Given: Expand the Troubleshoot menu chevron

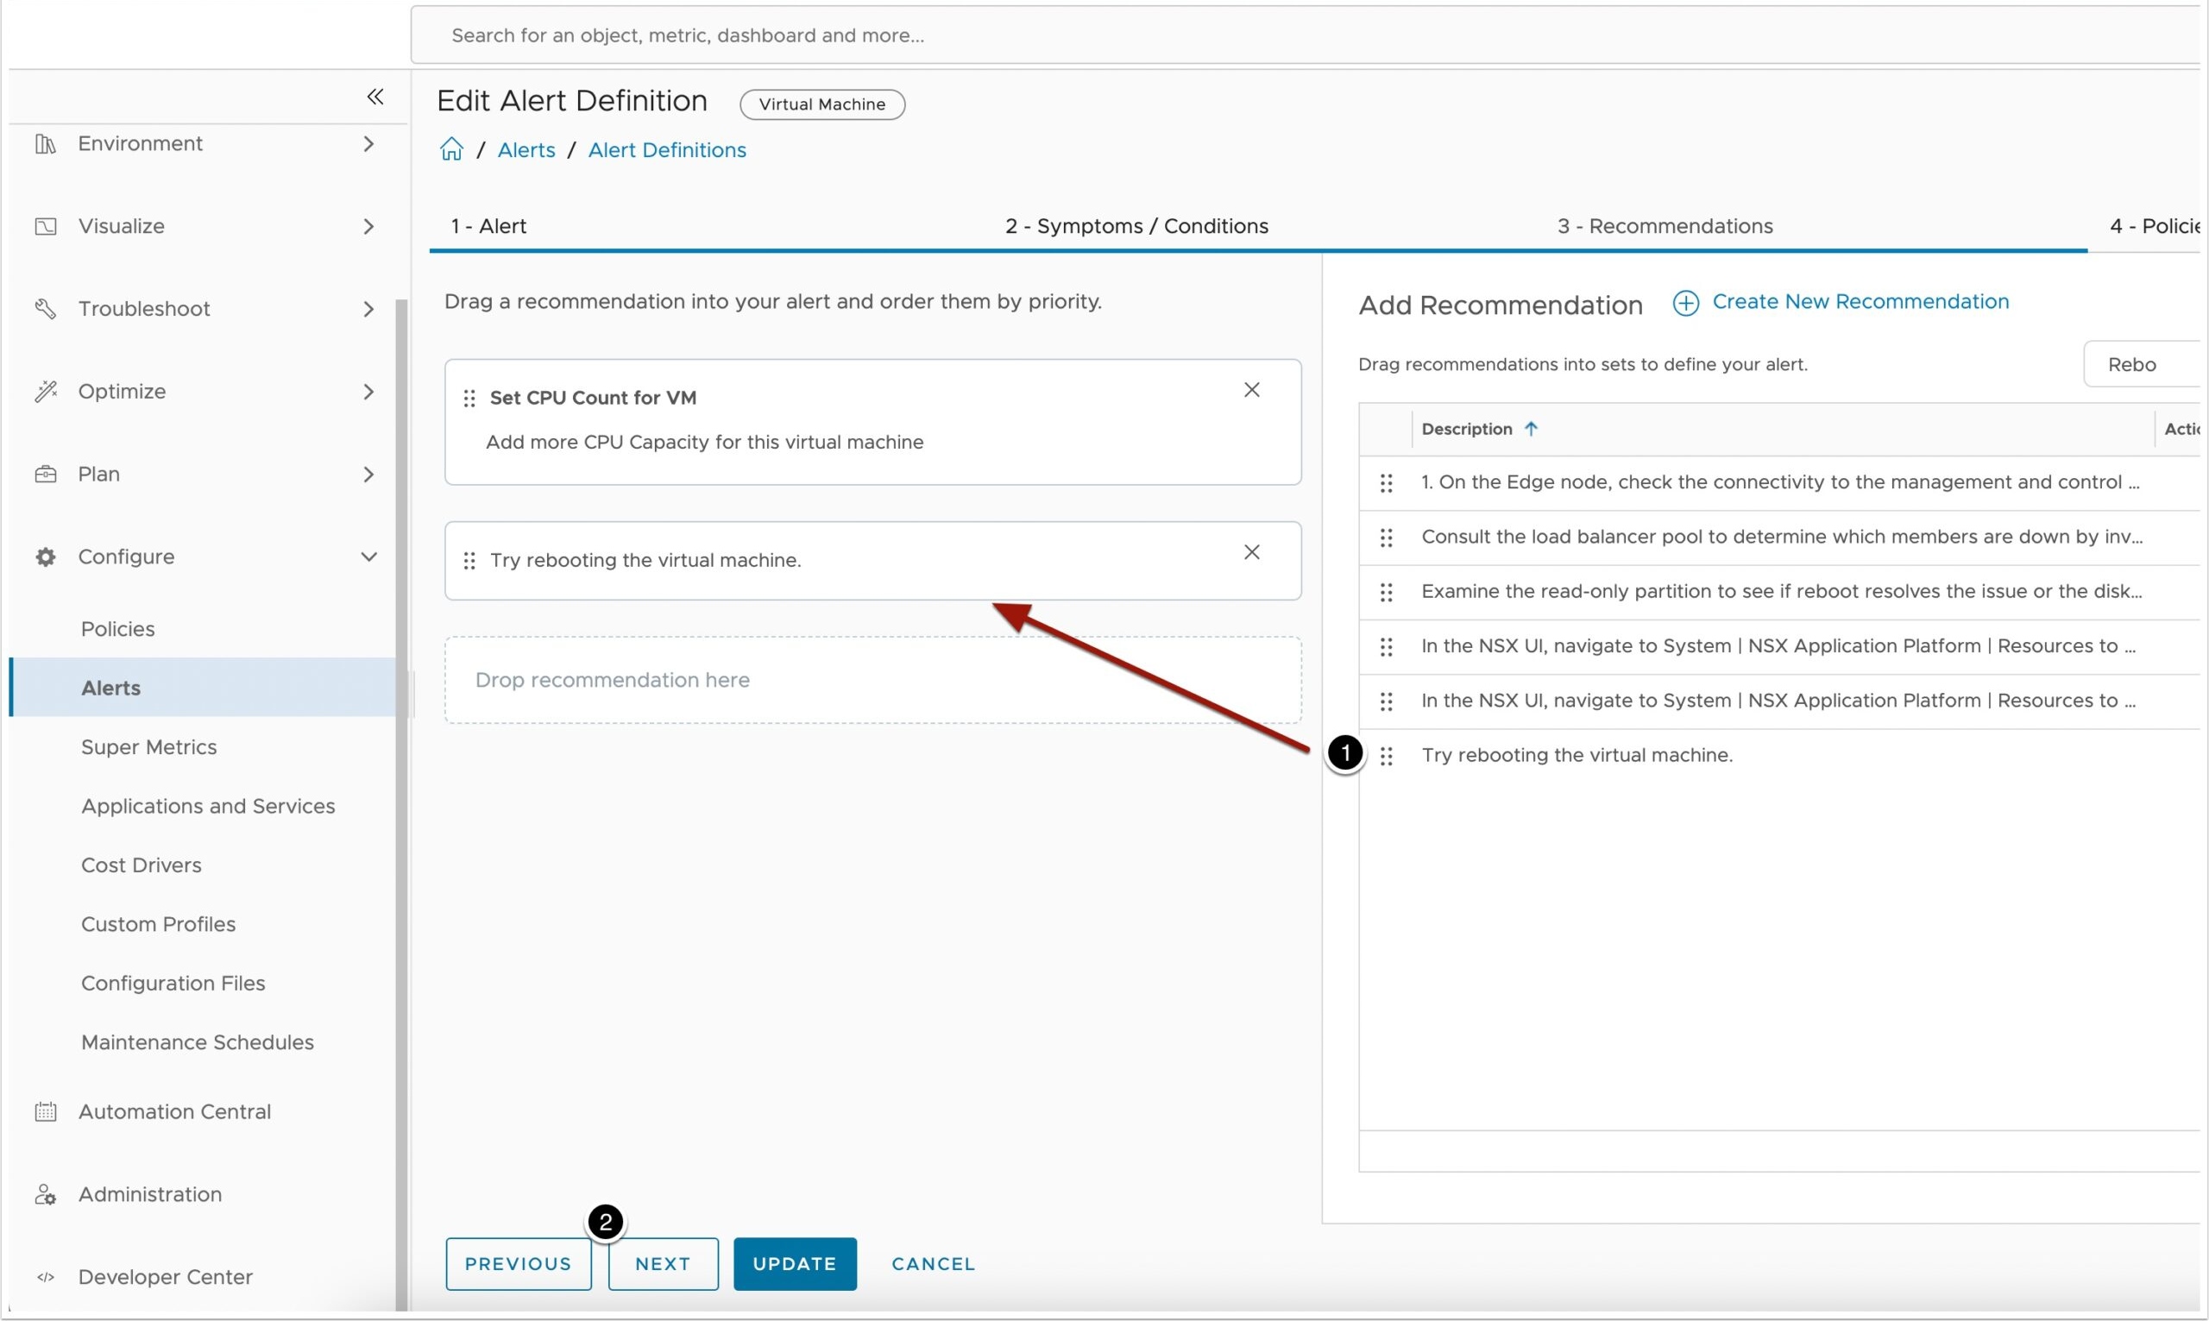Looking at the screenshot, I should coord(368,309).
